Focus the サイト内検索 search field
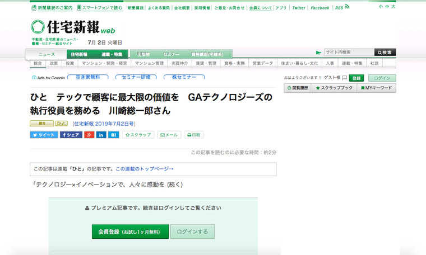 [x=349, y=52]
